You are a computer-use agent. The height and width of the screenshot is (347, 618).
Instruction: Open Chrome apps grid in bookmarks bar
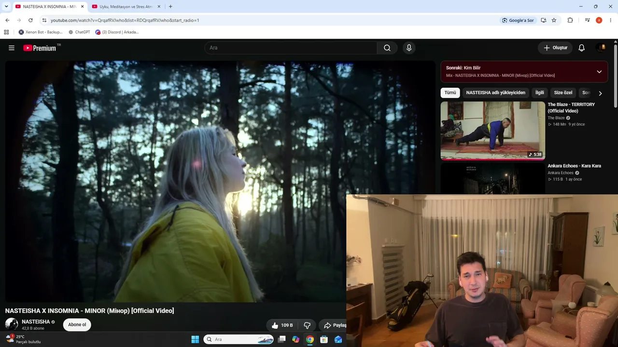pos(6,32)
